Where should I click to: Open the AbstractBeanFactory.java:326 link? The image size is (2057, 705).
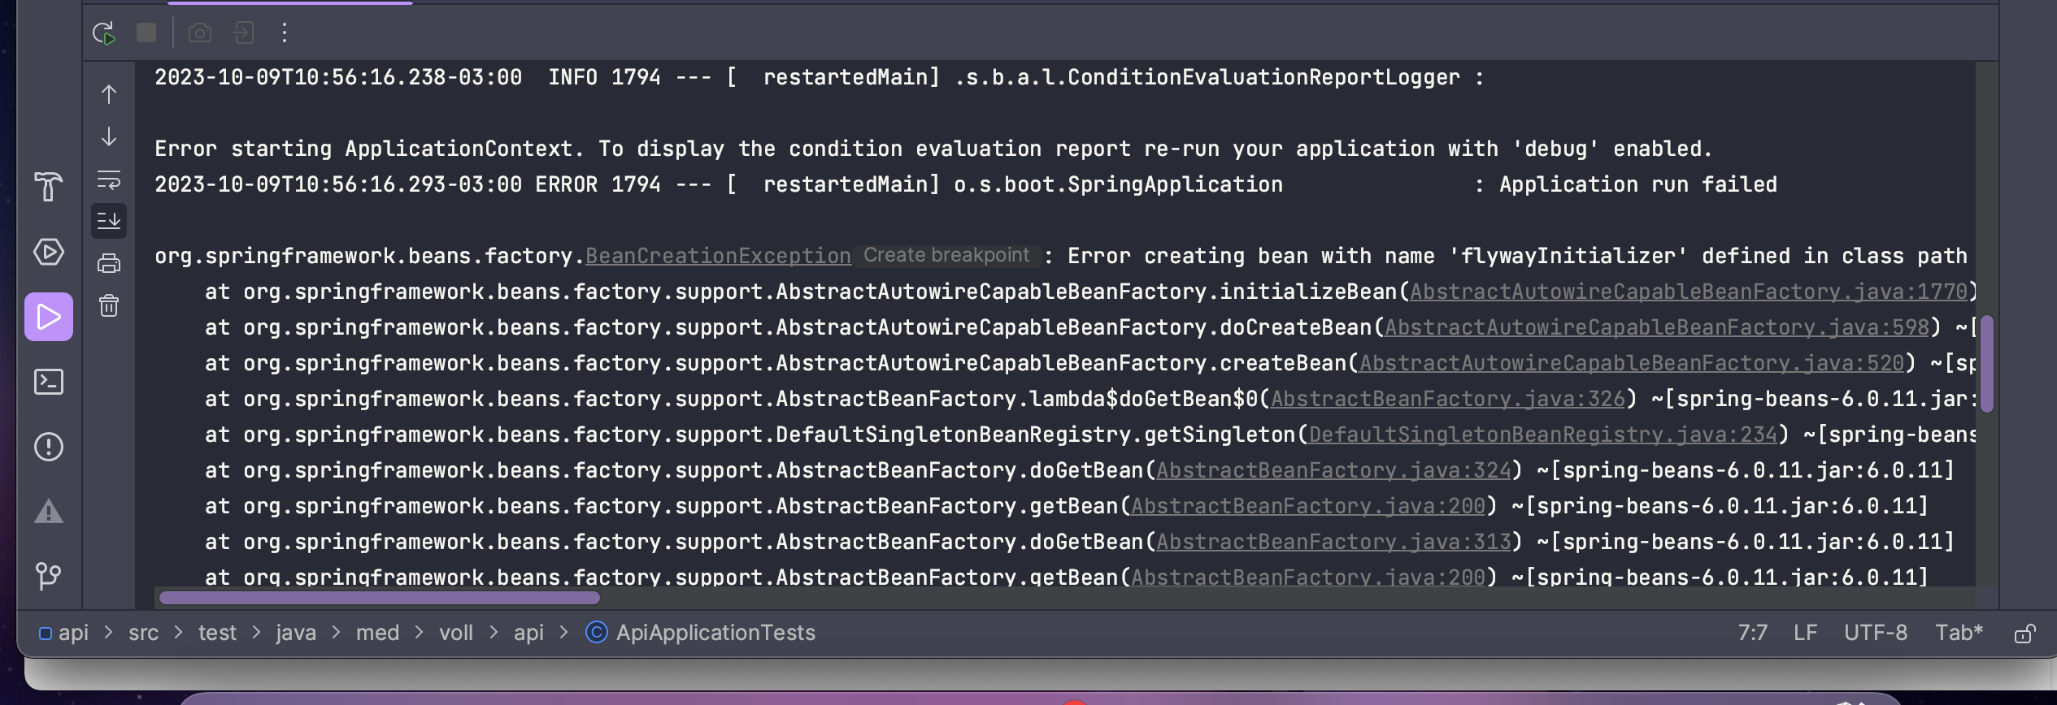point(1447,399)
